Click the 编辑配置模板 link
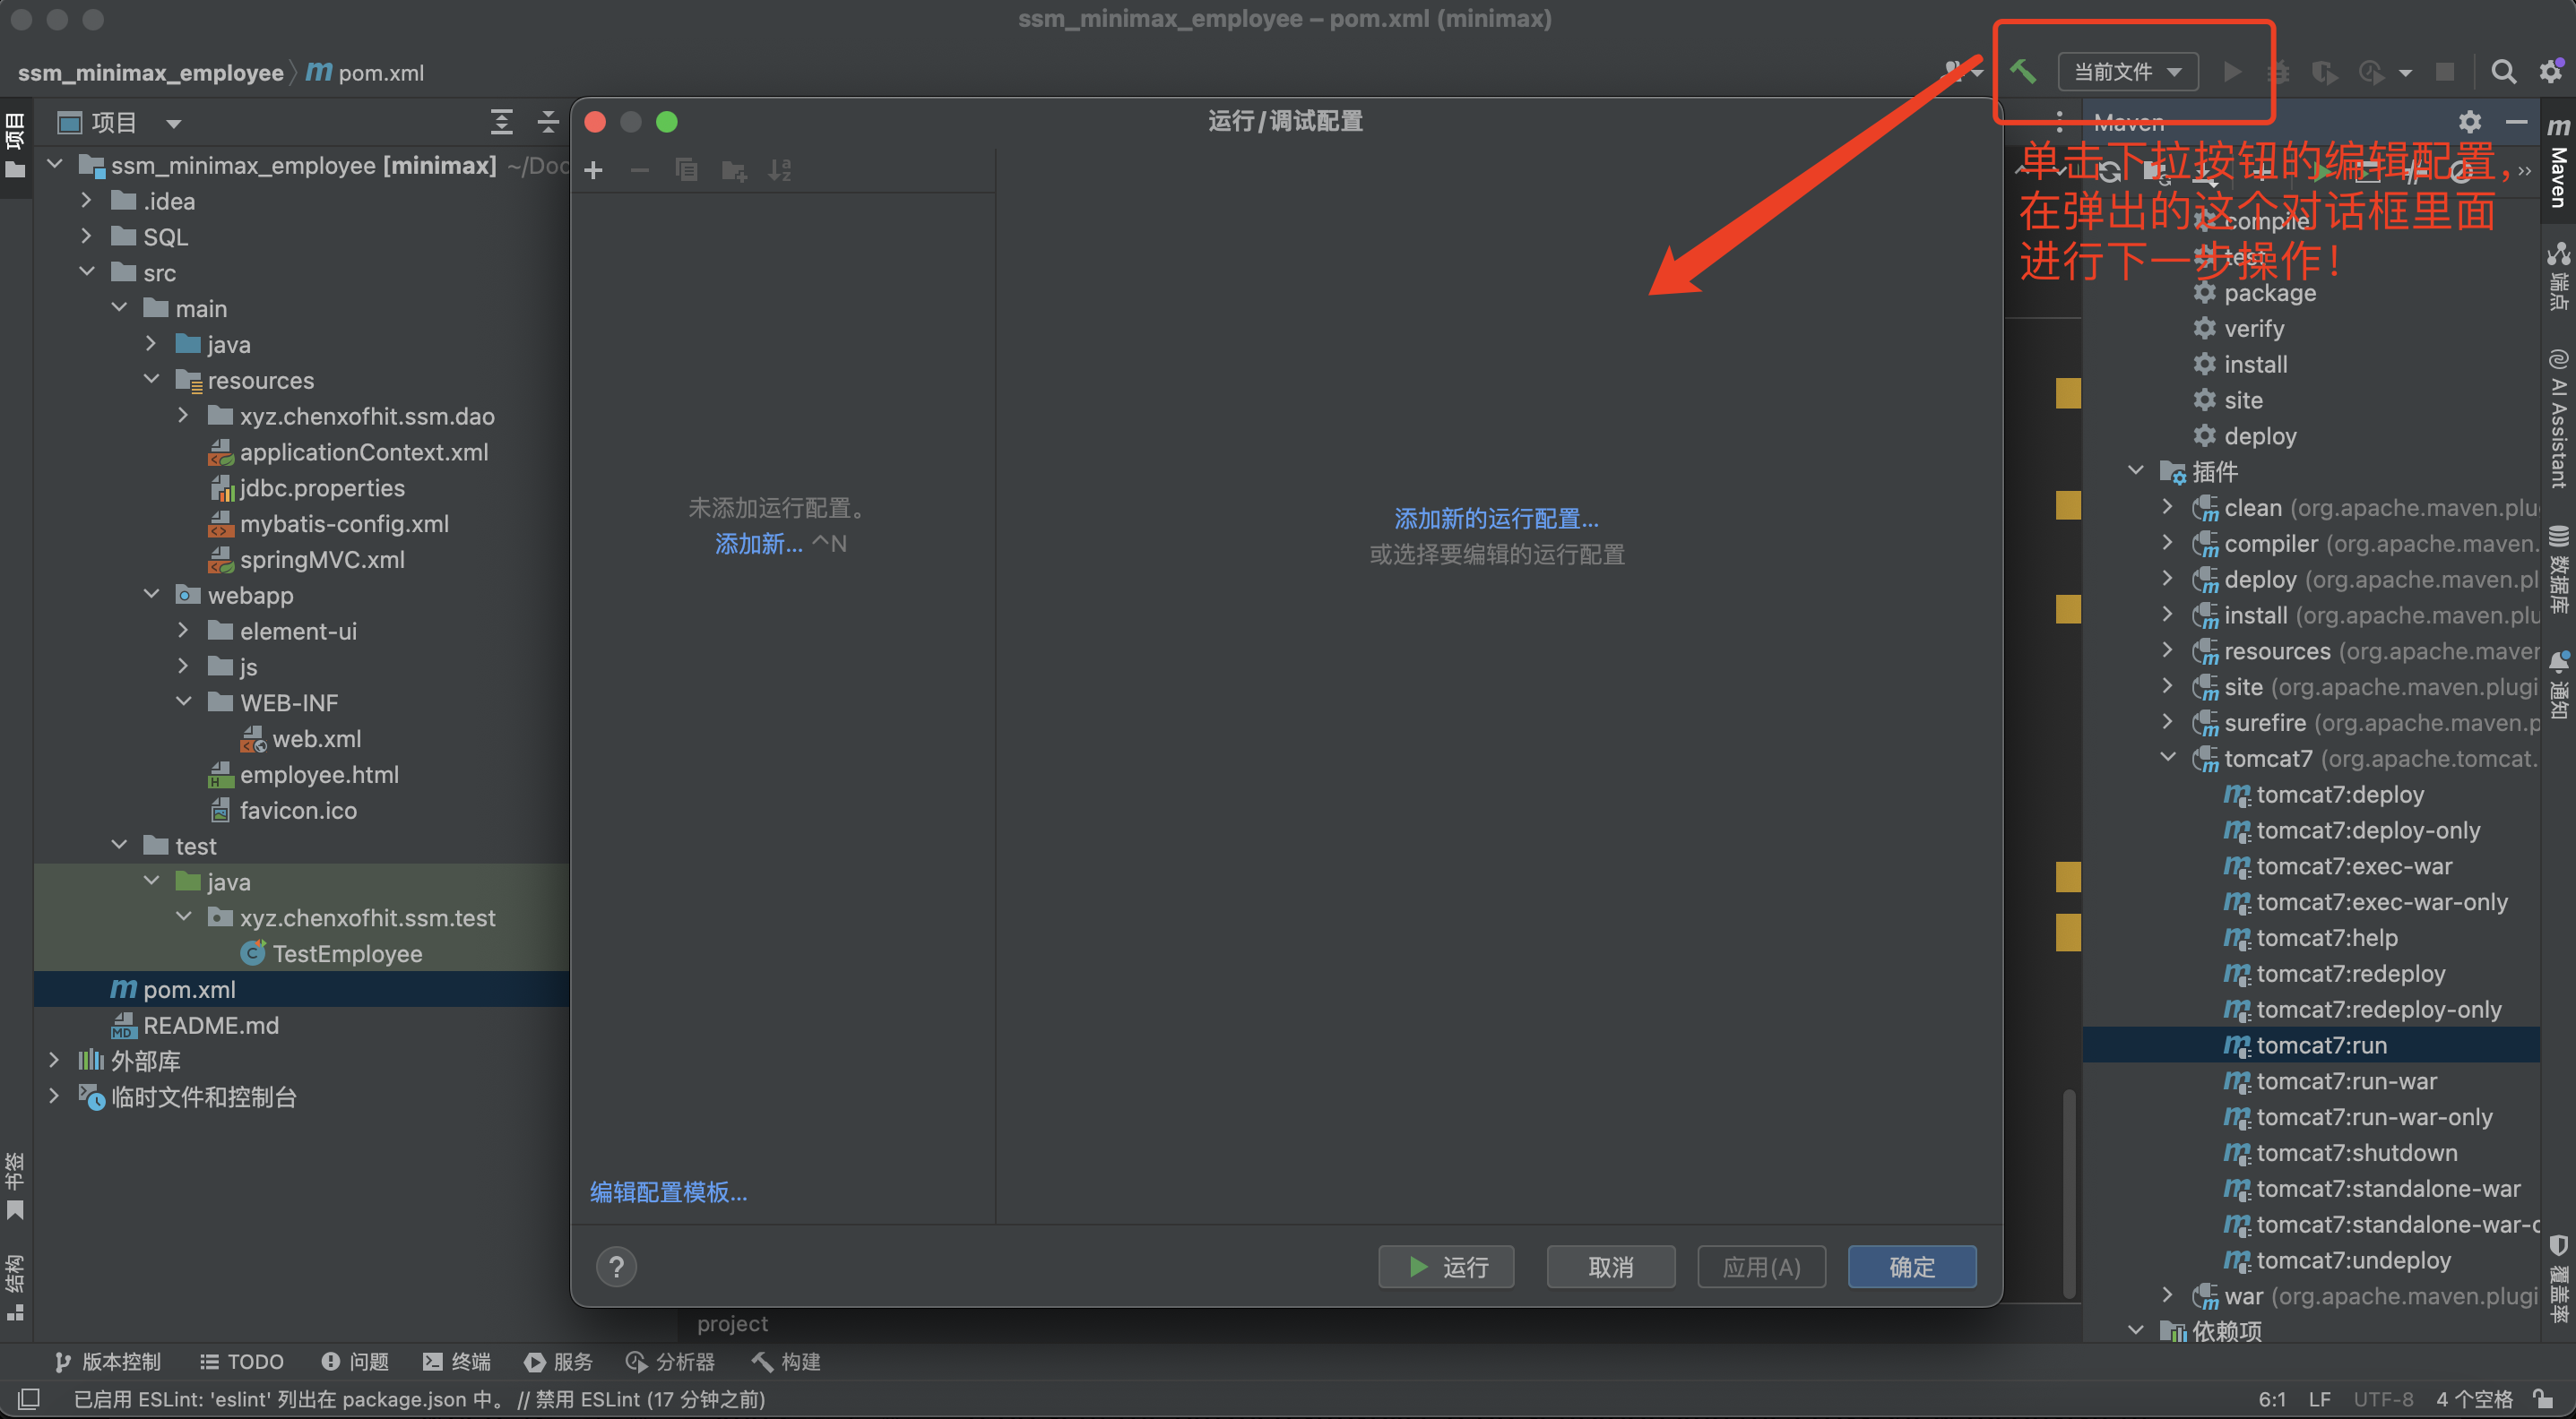This screenshot has height=1419, width=2576. tap(668, 1192)
